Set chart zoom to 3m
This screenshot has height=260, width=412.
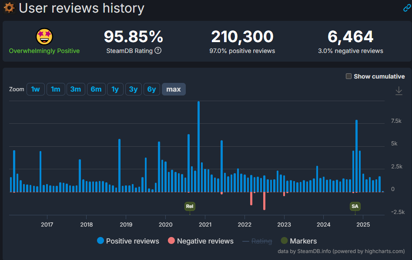coord(76,89)
